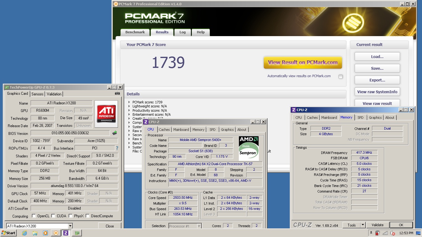Click OK in CPU-Z Memory window
422x237 pixels.
(401, 225)
